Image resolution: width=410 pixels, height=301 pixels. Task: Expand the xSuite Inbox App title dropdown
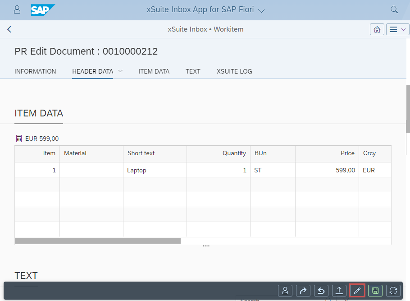[x=262, y=10]
